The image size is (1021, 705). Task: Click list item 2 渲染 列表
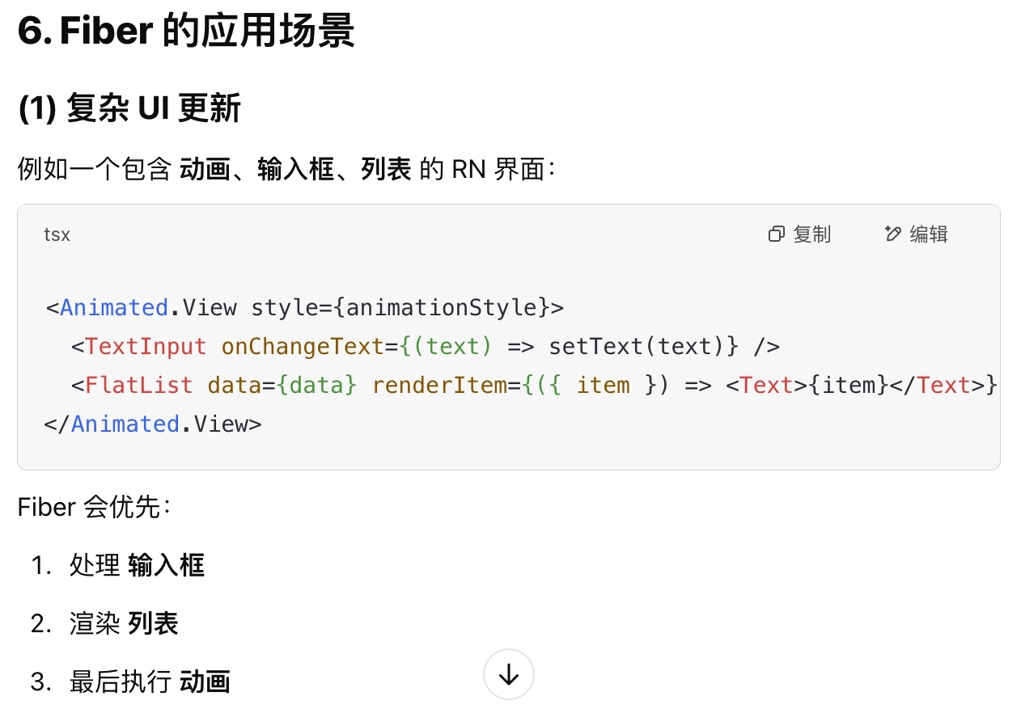pyautogui.click(x=104, y=623)
